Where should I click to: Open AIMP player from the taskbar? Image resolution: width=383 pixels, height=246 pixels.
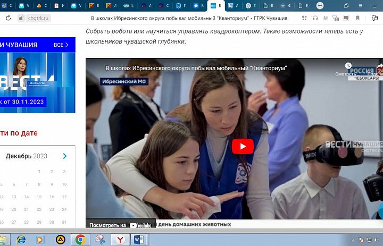60,240
